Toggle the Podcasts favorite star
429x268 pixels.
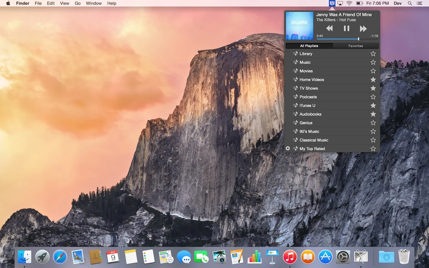[x=373, y=97]
